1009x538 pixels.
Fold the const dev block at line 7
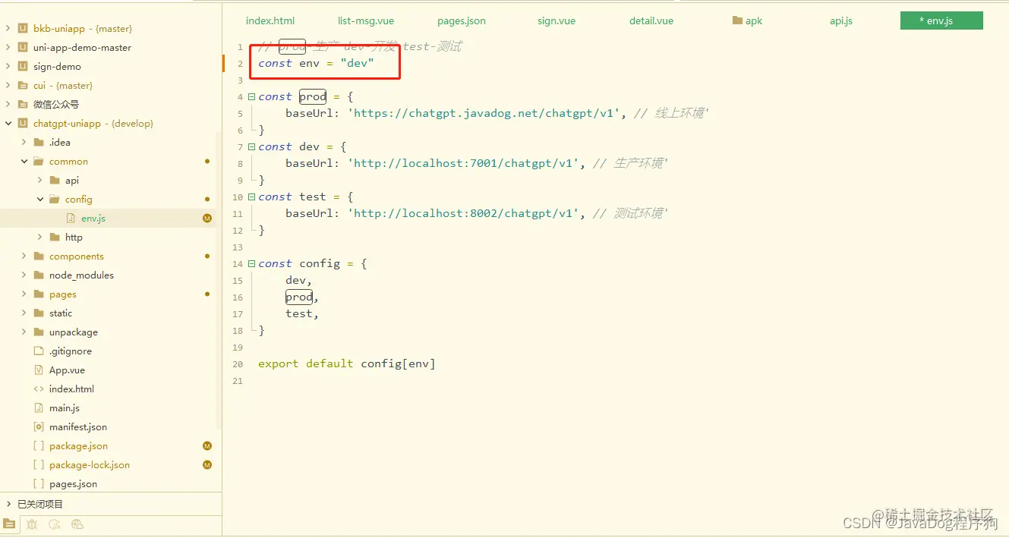(251, 146)
